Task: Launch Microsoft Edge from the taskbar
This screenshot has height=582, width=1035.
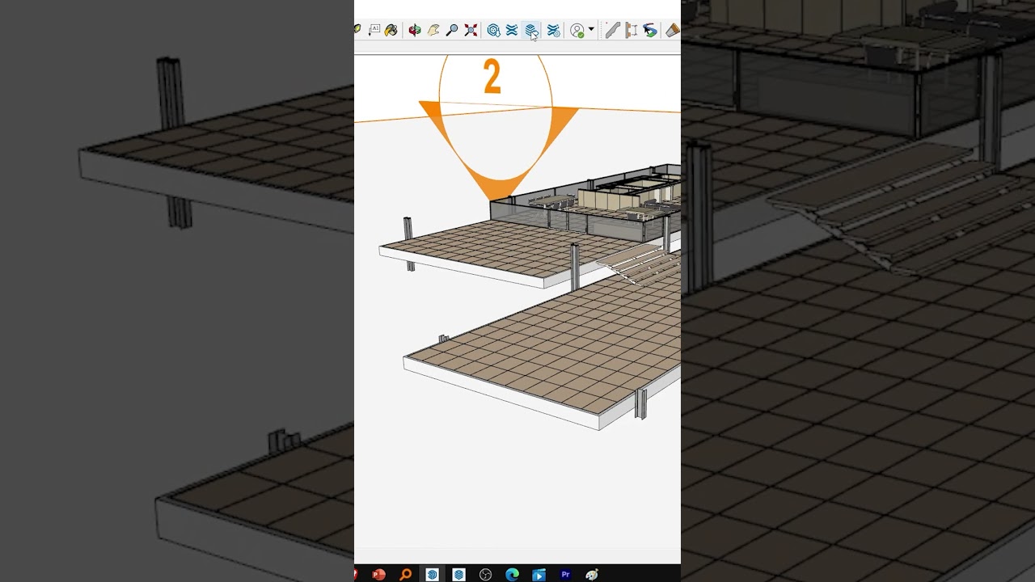Action: tap(512, 575)
